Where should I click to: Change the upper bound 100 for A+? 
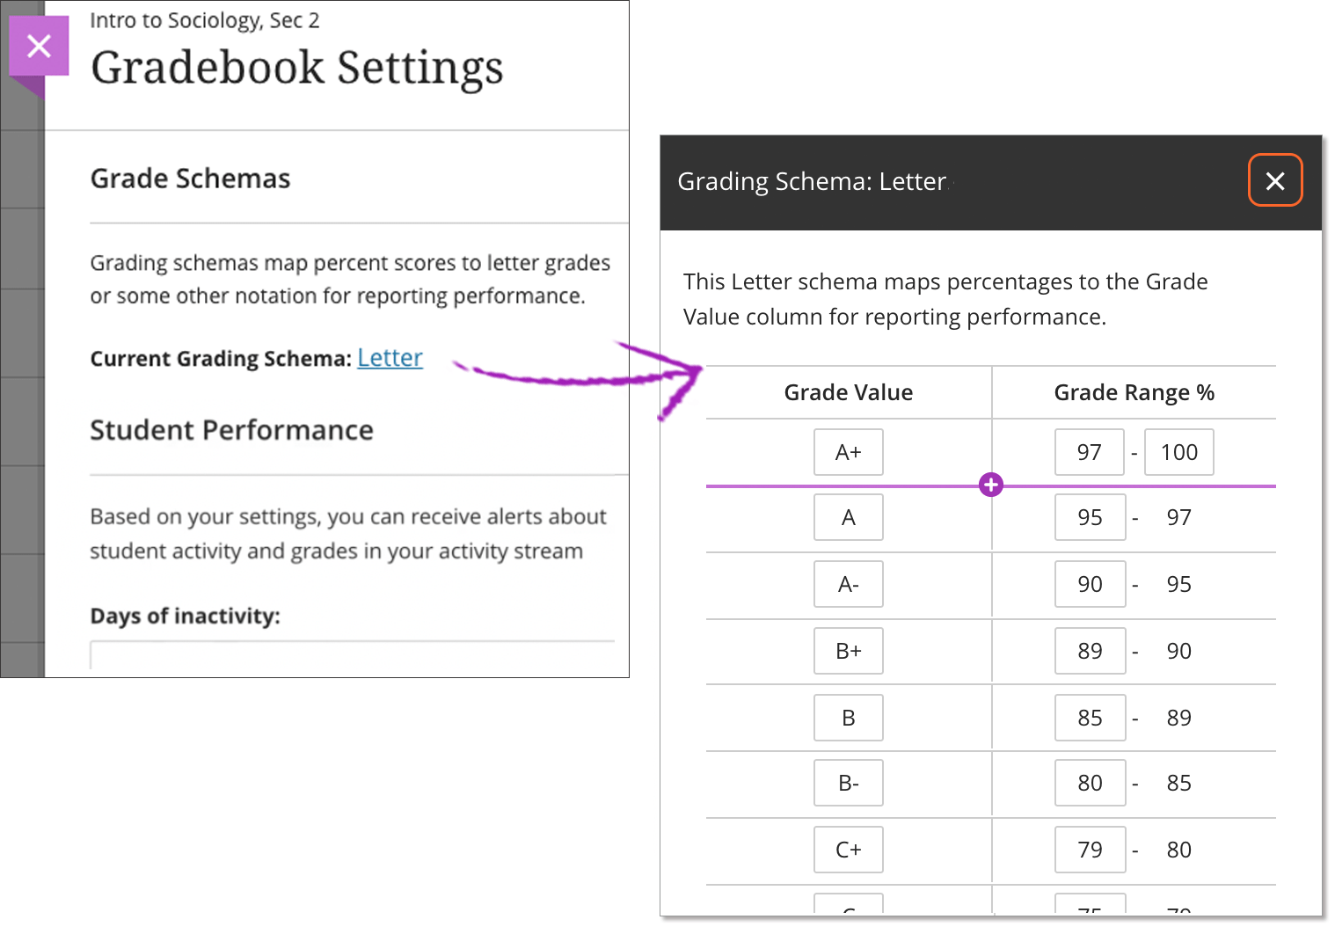point(1178,452)
